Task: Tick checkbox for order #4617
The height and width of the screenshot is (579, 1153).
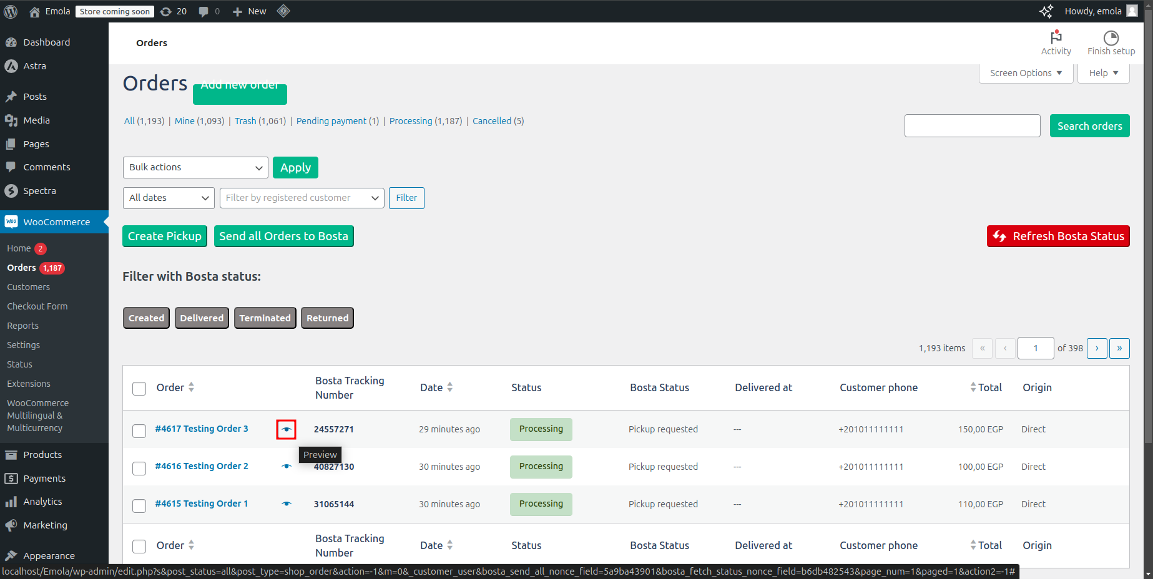Action: coord(139,431)
